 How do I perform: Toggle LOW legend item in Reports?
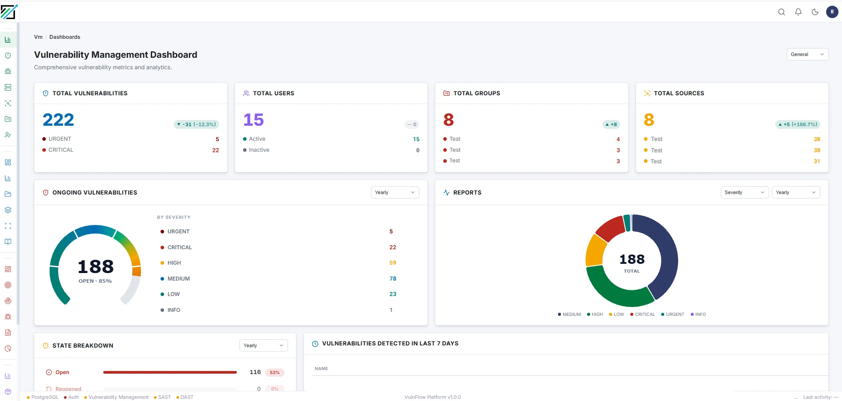(x=617, y=315)
